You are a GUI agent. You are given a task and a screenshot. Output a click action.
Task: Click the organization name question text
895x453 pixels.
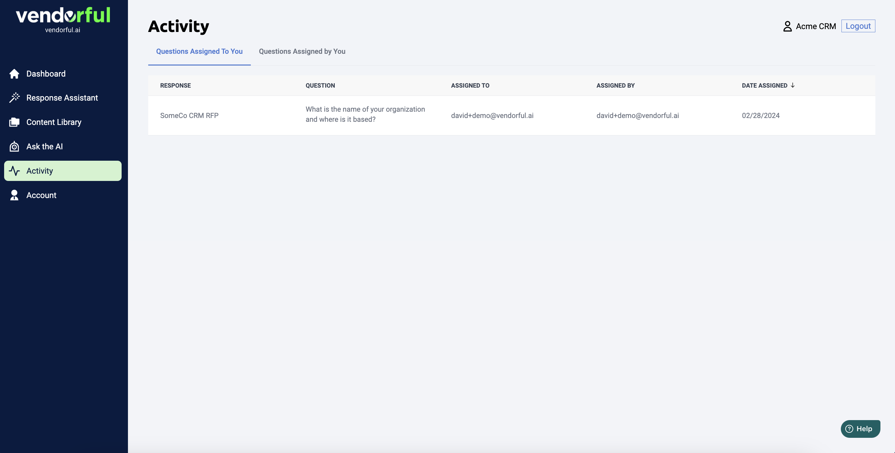(365, 114)
